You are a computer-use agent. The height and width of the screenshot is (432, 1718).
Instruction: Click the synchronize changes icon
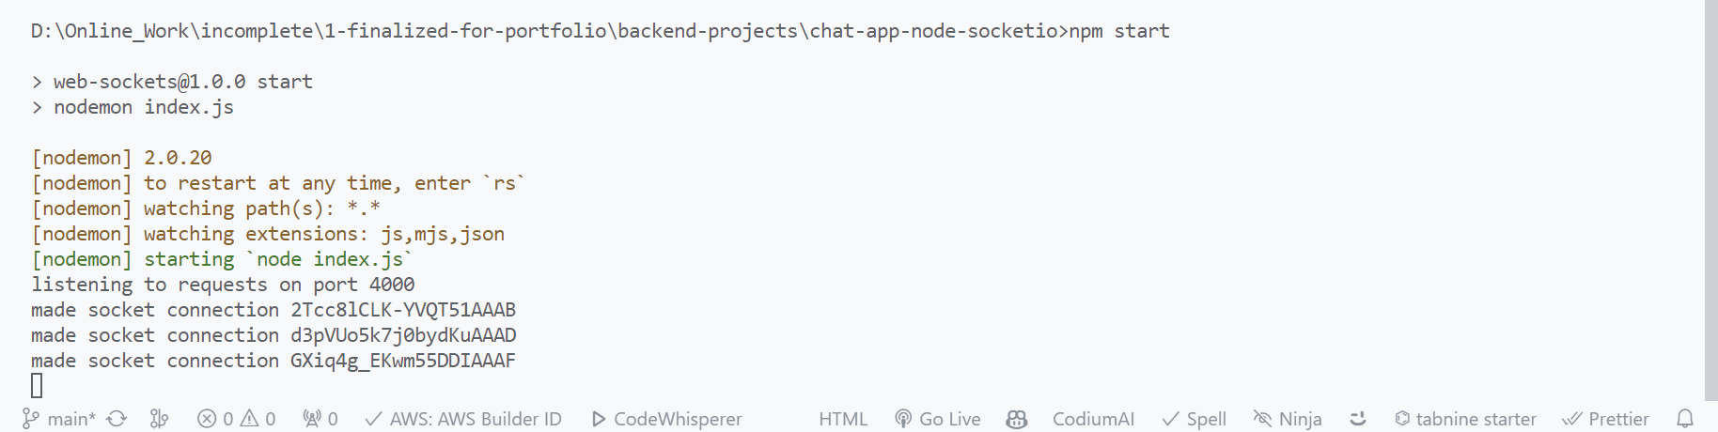click(x=117, y=419)
